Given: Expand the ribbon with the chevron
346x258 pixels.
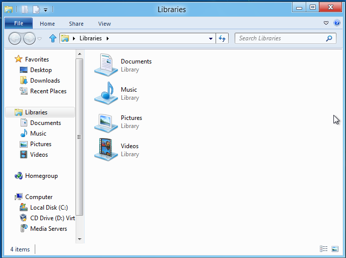Looking at the screenshot, I should pos(326,23).
